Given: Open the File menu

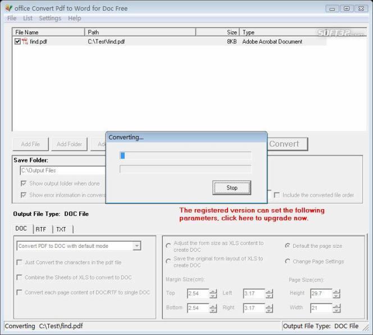Looking at the screenshot, I should click(x=12, y=18).
